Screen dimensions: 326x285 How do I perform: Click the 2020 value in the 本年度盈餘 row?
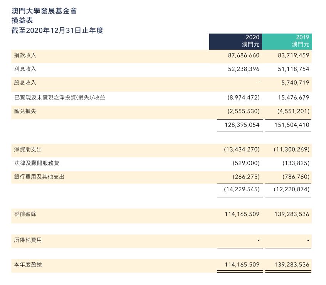pyautogui.click(x=242, y=265)
